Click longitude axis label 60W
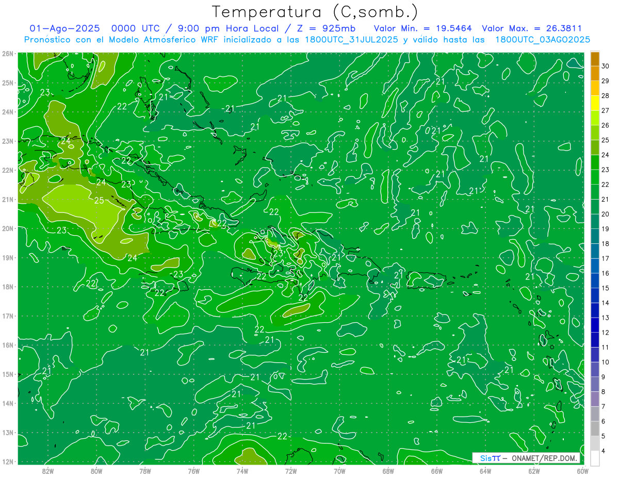 click(x=582, y=471)
